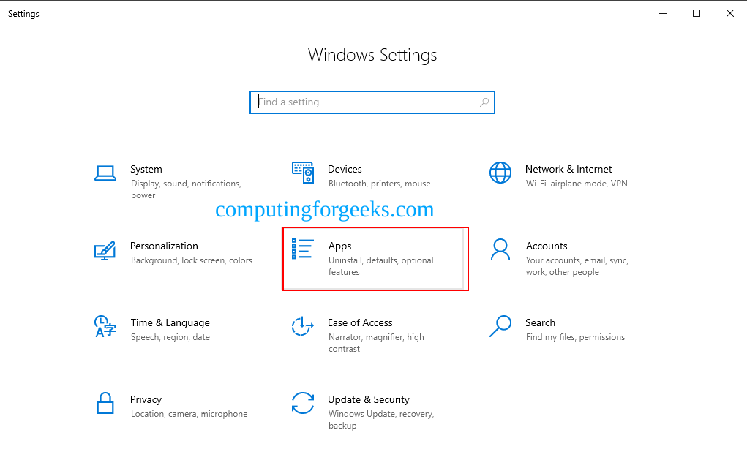
Task: Open System settings
Action: click(146, 169)
